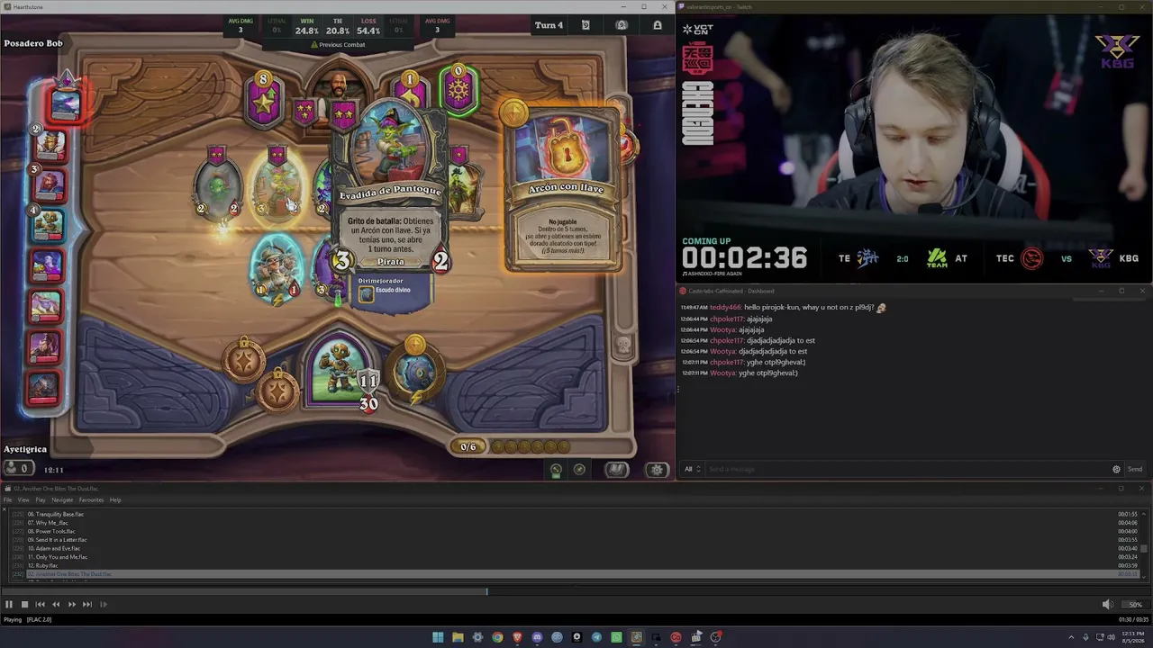
Task: Open the Windows Start menu
Action: 438,637
